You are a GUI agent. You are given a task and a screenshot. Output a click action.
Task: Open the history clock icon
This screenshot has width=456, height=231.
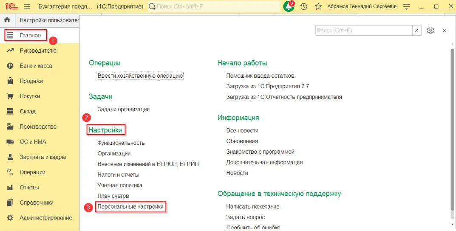[303, 7]
